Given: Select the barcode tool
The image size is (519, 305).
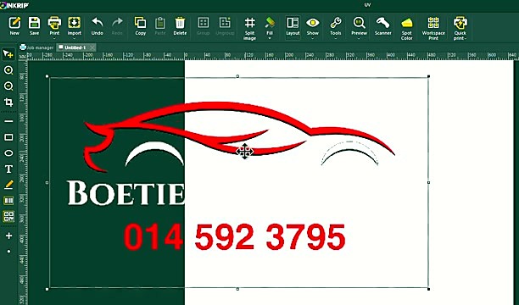Looking at the screenshot, I should coord(8,201).
